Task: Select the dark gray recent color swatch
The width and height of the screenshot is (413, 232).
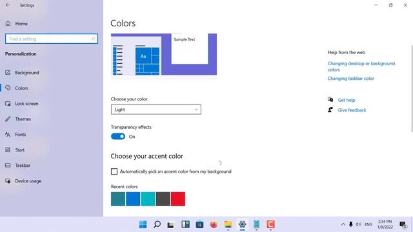Action: coord(163,199)
